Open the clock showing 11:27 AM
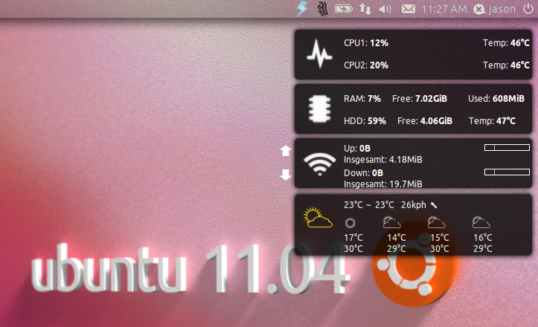The image size is (538, 327). click(444, 9)
